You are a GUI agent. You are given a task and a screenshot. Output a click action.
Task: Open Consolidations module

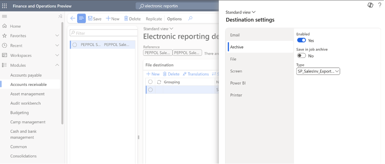click(x=23, y=156)
